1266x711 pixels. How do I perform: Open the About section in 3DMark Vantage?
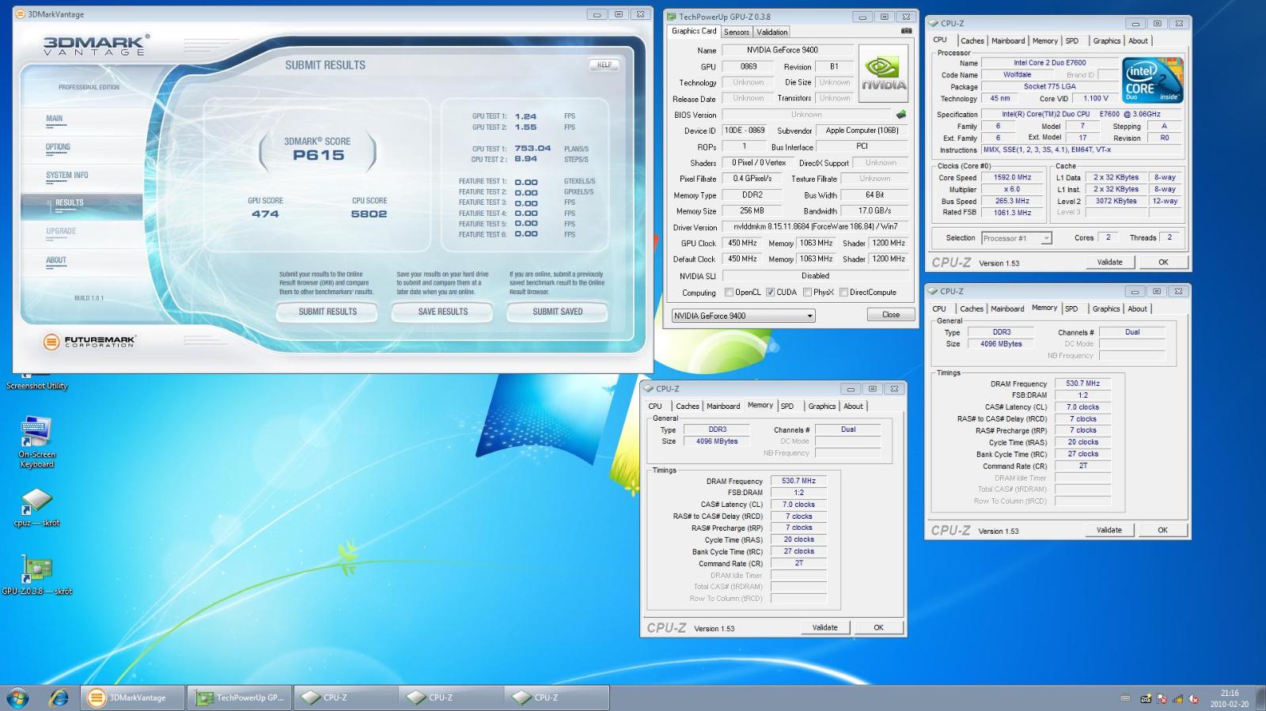56,260
